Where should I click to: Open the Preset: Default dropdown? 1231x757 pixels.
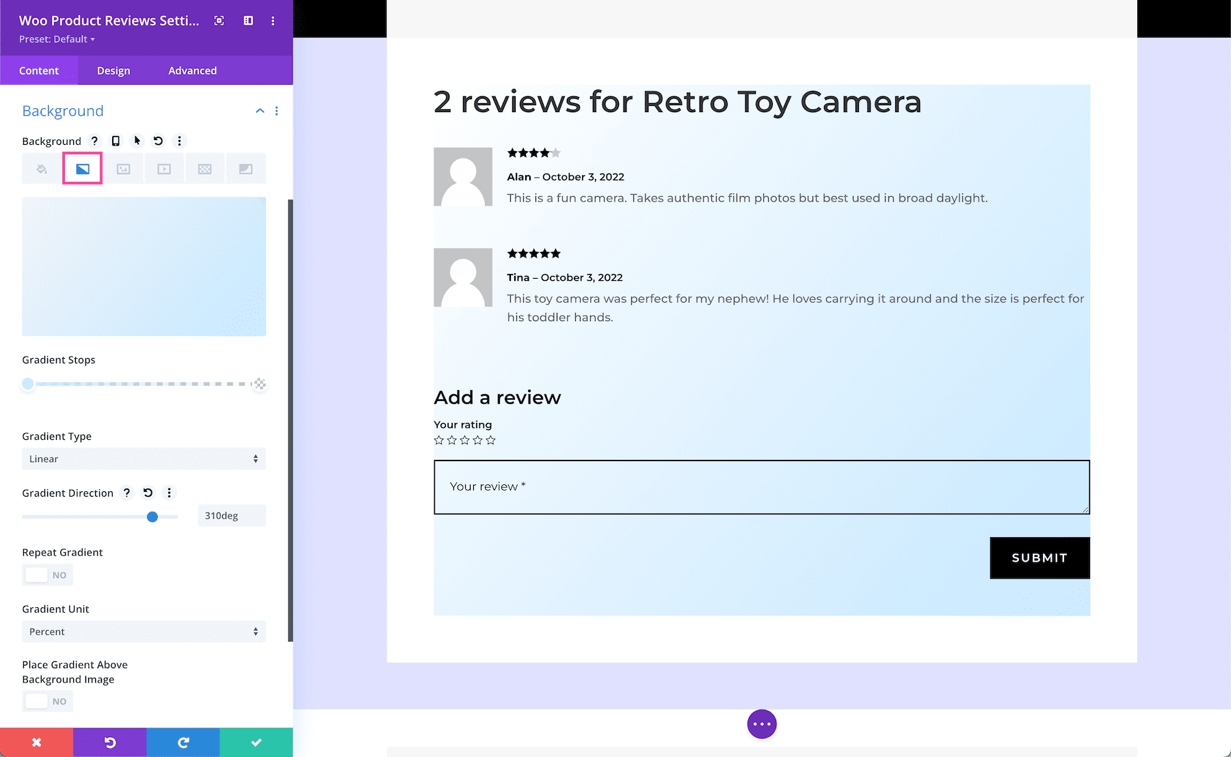[x=57, y=39]
